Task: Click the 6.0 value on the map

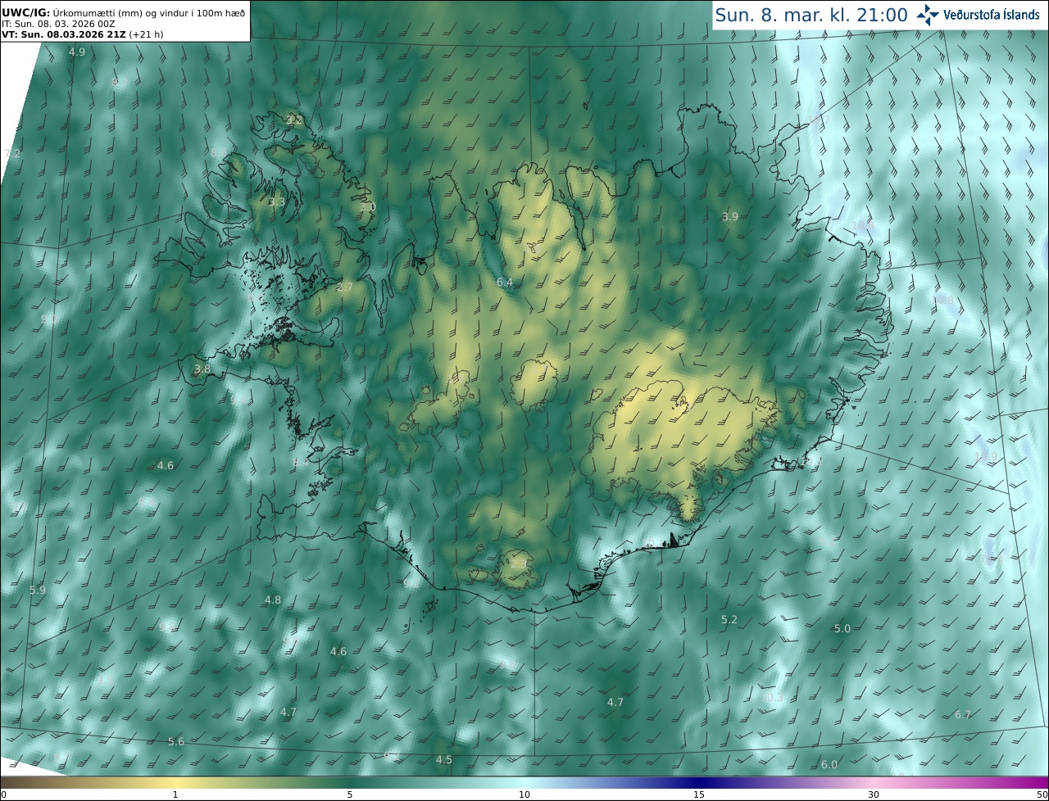Action: point(829,764)
